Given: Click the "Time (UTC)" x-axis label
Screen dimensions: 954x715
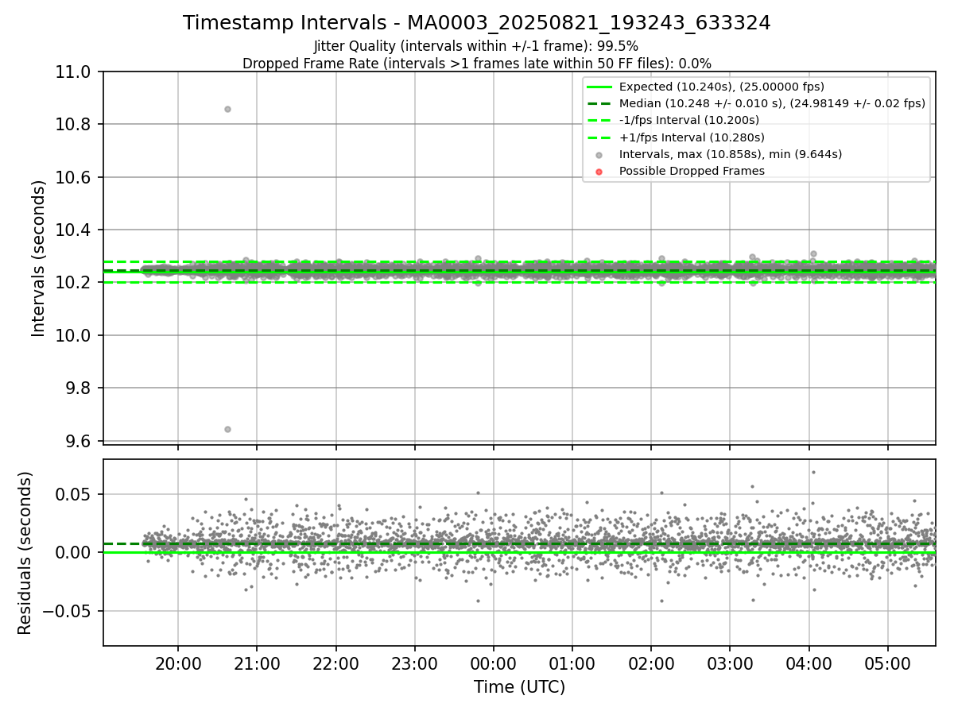Looking at the screenshot, I should click(x=519, y=687).
